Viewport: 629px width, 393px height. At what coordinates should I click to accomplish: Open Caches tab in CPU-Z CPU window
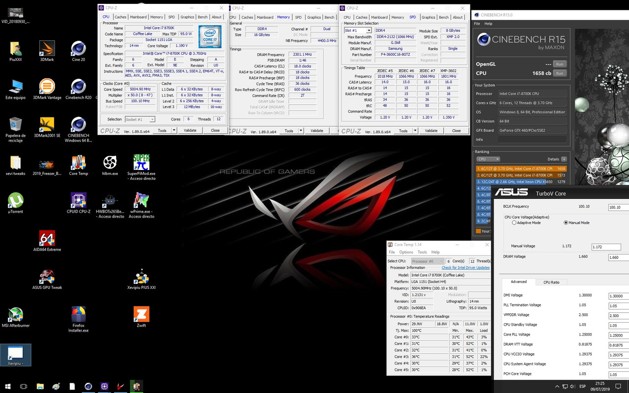click(x=120, y=17)
